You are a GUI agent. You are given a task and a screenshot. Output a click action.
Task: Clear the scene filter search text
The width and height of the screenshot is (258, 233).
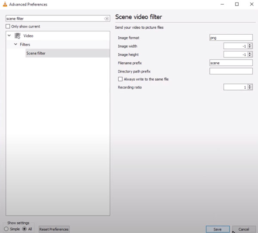pos(107,18)
